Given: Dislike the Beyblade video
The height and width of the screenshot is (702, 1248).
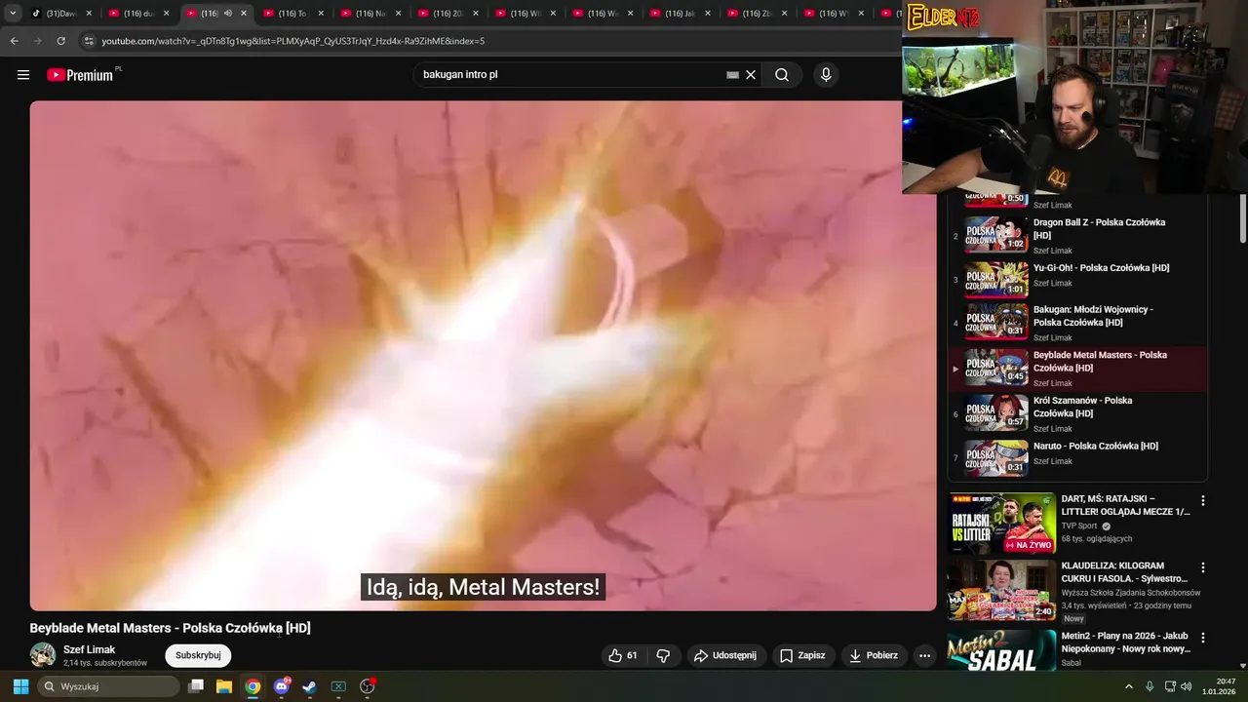Looking at the screenshot, I should tap(663, 655).
